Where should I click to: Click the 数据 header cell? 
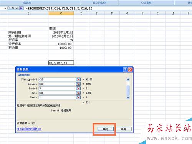pos(61,28)
